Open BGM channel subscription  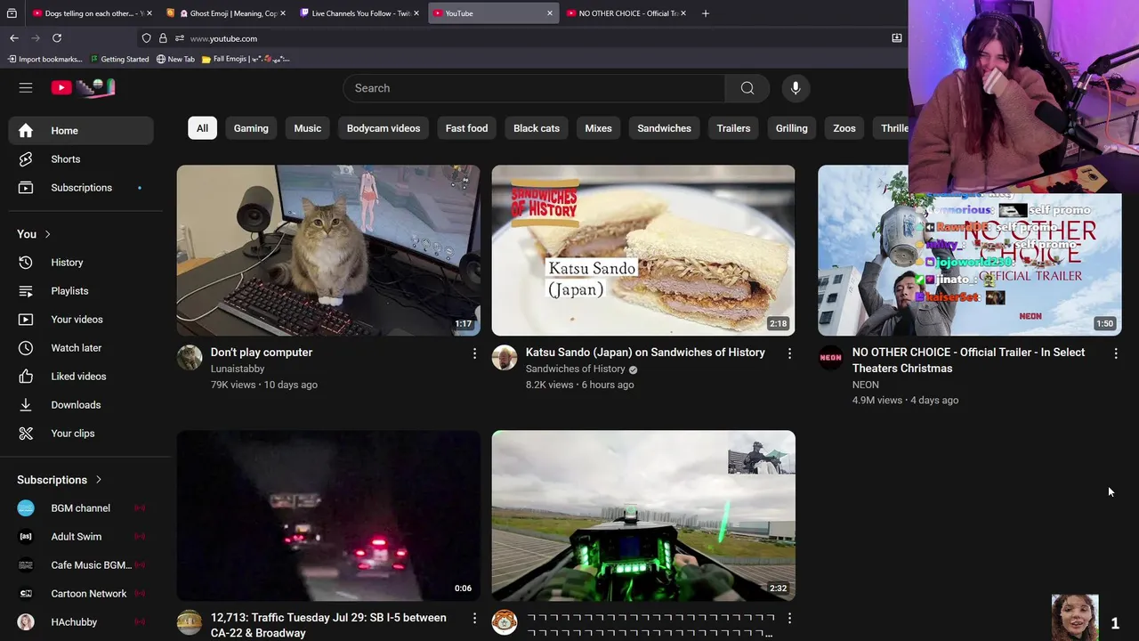point(81,508)
